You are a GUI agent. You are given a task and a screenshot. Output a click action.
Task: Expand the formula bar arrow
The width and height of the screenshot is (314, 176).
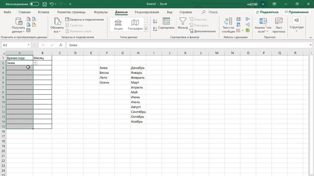pos(311,45)
